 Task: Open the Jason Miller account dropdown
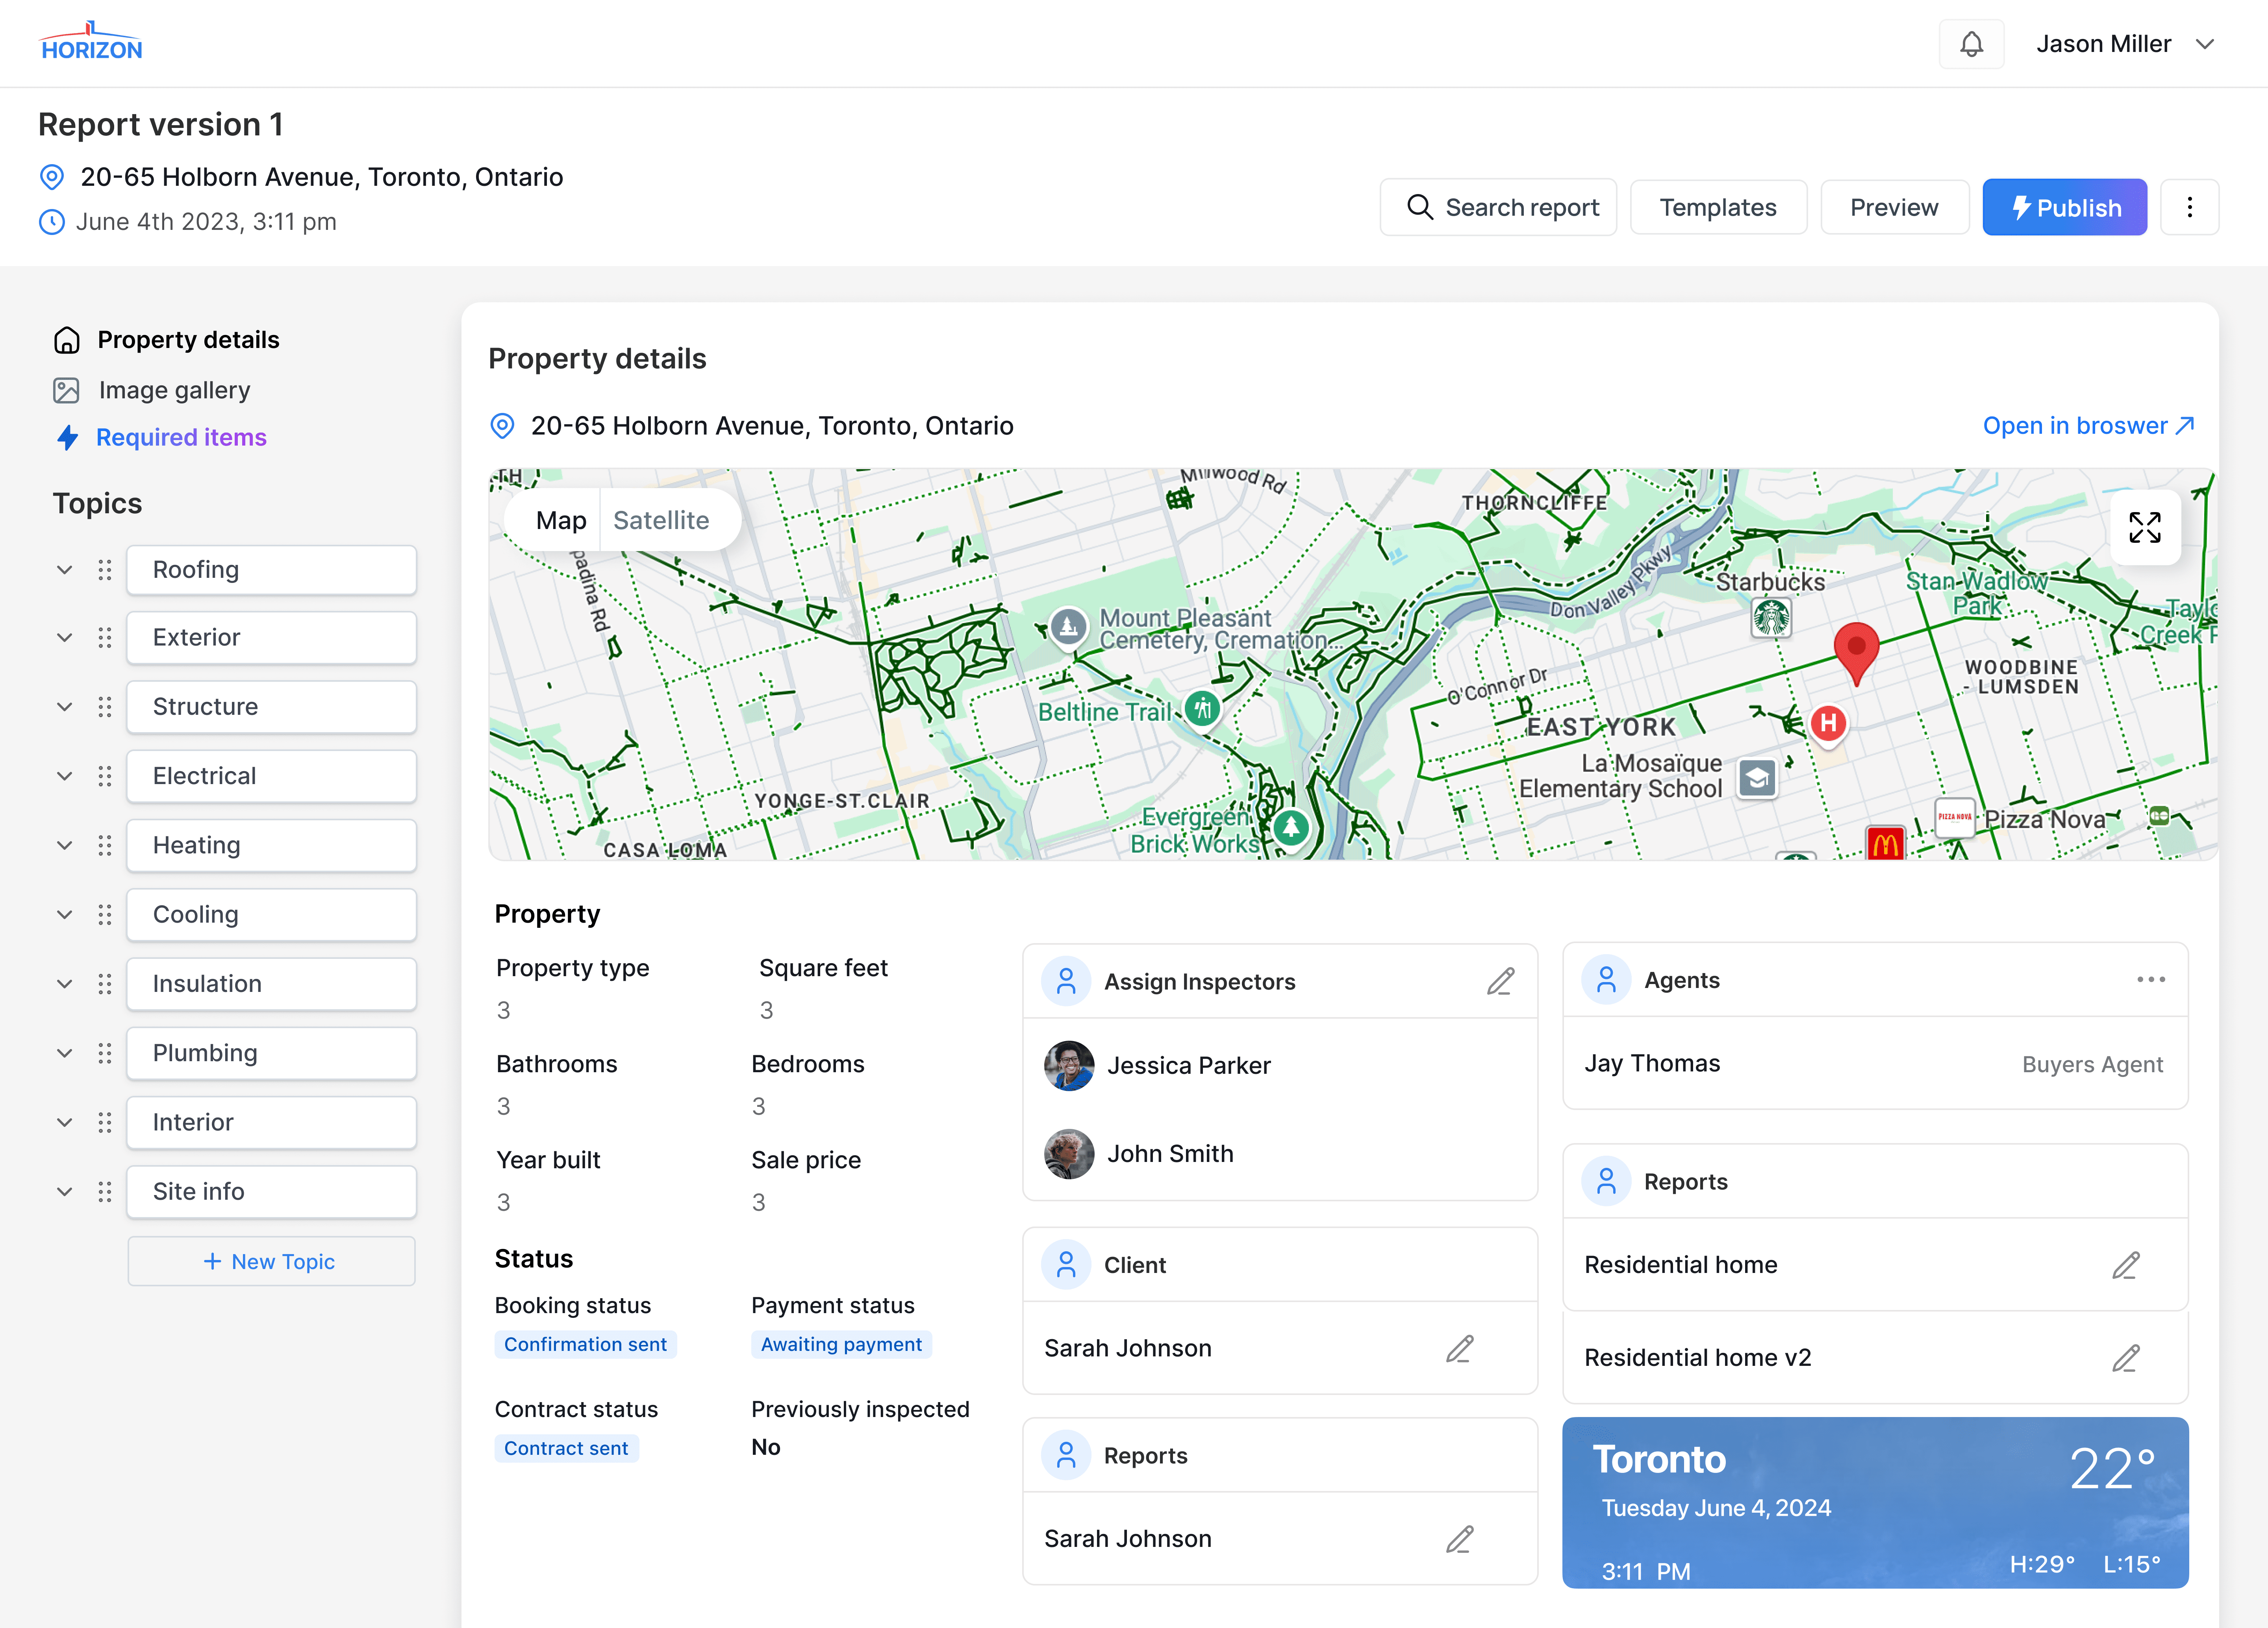pyautogui.click(x=2126, y=44)
